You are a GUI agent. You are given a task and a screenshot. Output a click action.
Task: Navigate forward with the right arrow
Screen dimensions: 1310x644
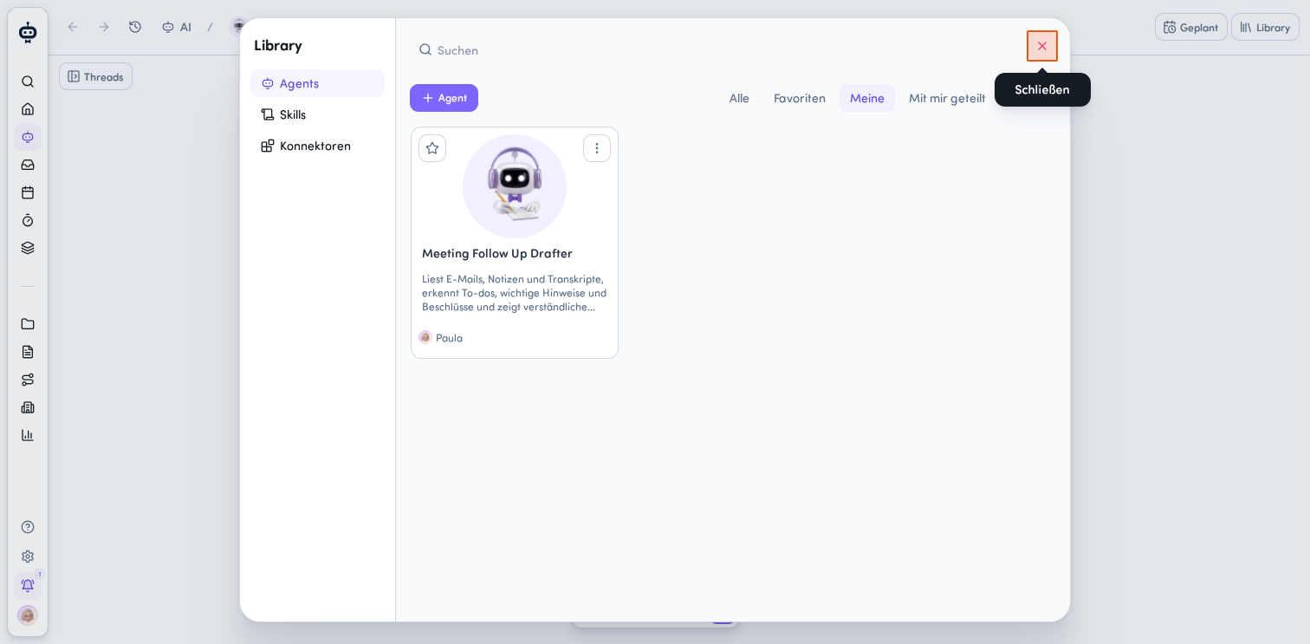[x=104, y=27]
